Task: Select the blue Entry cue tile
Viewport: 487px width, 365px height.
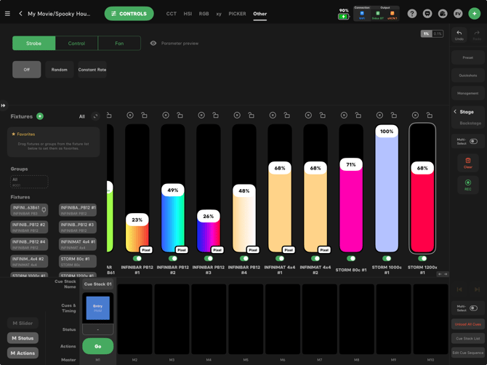Action: click(x=98, y=308)
